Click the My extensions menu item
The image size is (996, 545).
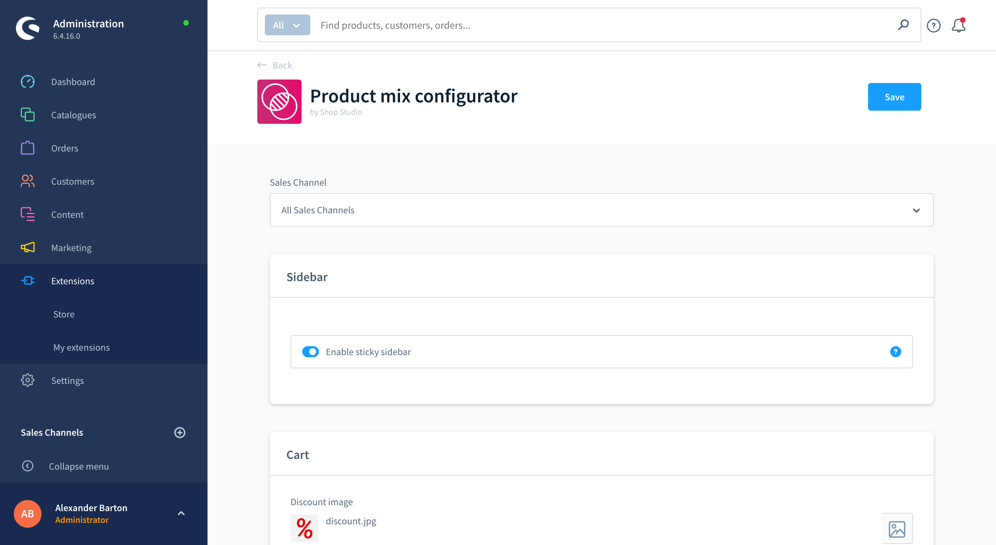click(x=81, y=347)
